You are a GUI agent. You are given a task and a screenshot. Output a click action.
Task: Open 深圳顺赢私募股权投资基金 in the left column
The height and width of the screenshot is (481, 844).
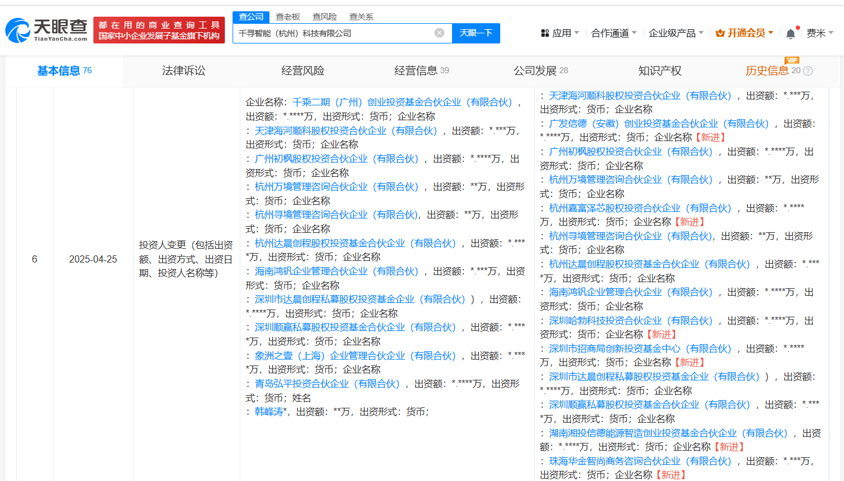tap(355, 327)
